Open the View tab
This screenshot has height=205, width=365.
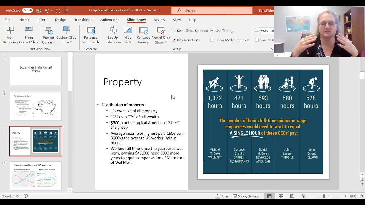tap(177, 20)
